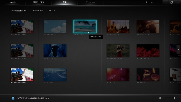
Task: Restore down the application window
Action: click(x=172, y=3)
